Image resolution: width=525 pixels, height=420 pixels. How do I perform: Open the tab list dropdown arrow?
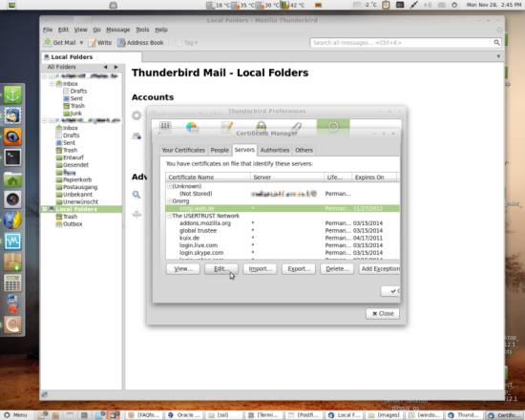point(498,56)
